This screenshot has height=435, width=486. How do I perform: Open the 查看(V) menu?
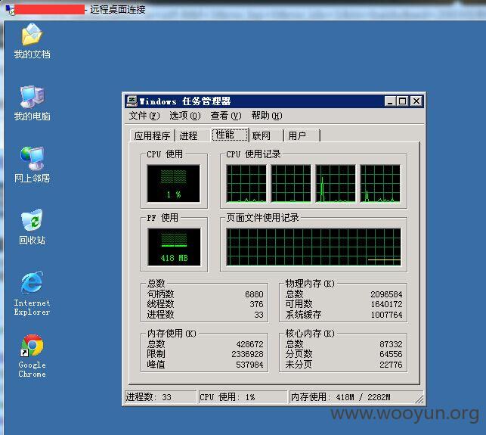coord(226,116)
